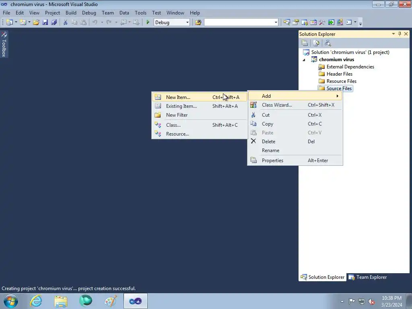Click the Properties Window toolbar icon

(296, 23)
